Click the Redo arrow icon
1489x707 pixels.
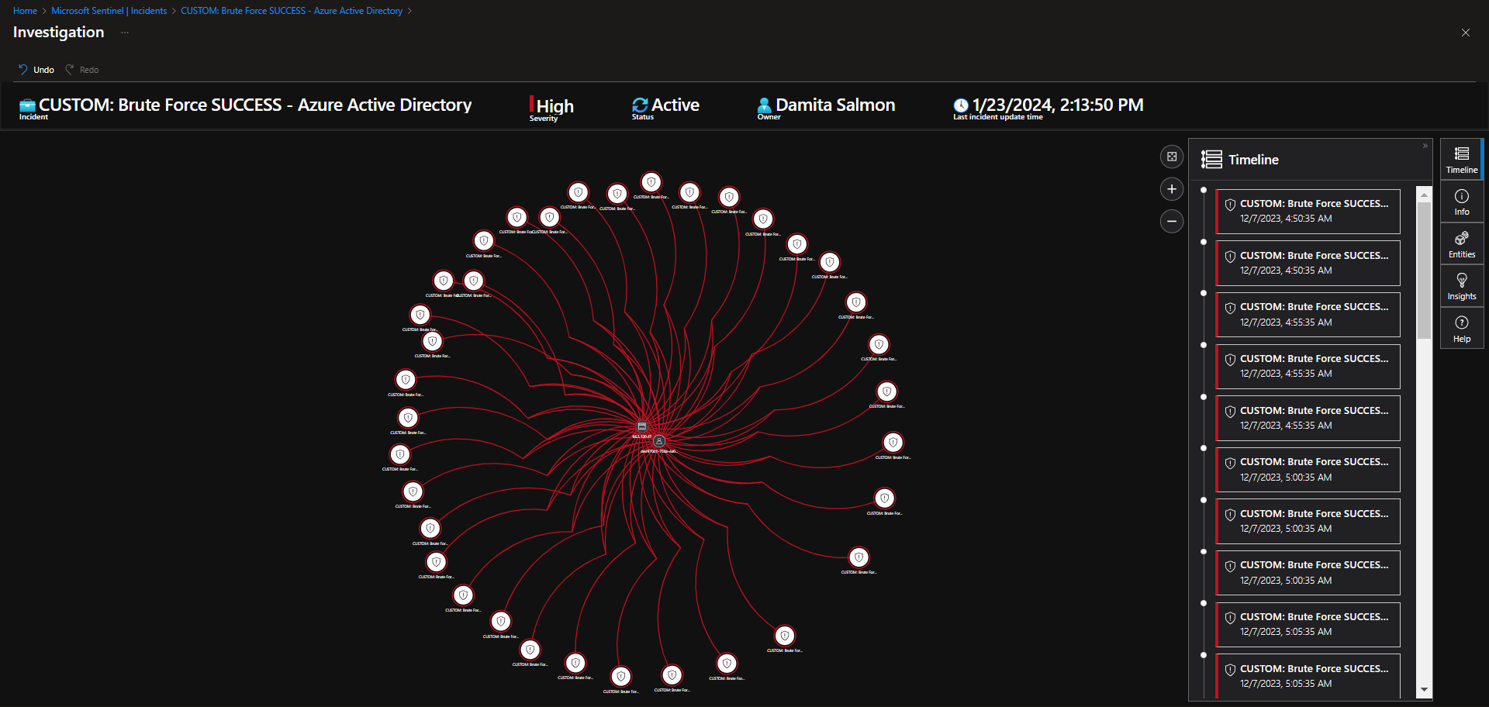(70, 70)
